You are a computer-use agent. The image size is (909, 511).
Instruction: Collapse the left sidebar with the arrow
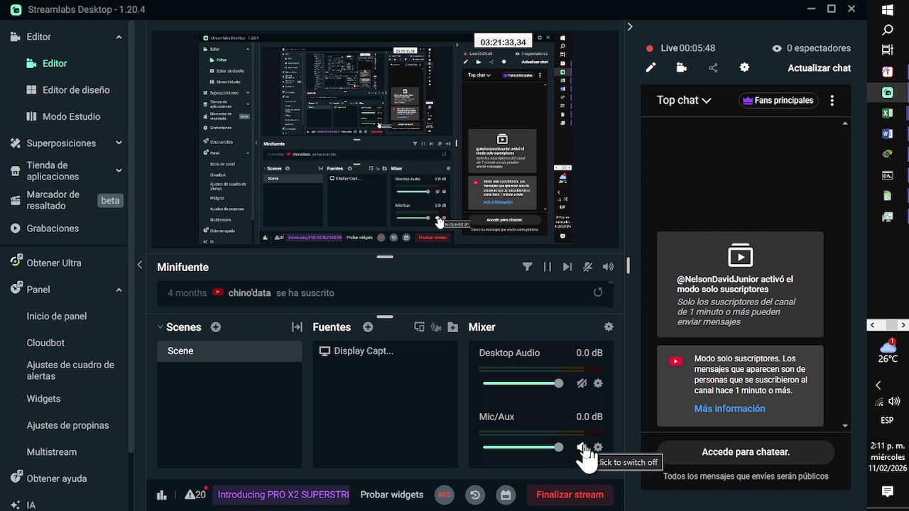pyautogui.click(x=140, y=265)
